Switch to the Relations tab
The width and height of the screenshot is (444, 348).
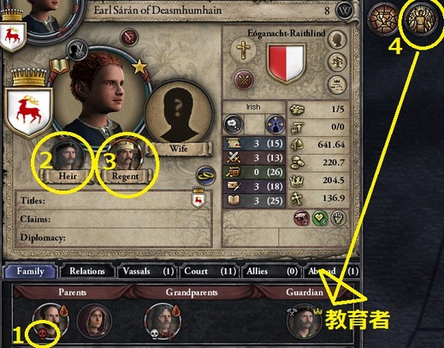point(87,271)
